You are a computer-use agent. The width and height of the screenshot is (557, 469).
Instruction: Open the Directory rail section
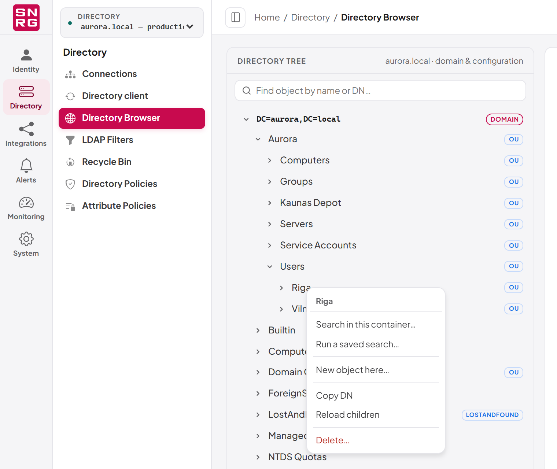coord(26,97)
